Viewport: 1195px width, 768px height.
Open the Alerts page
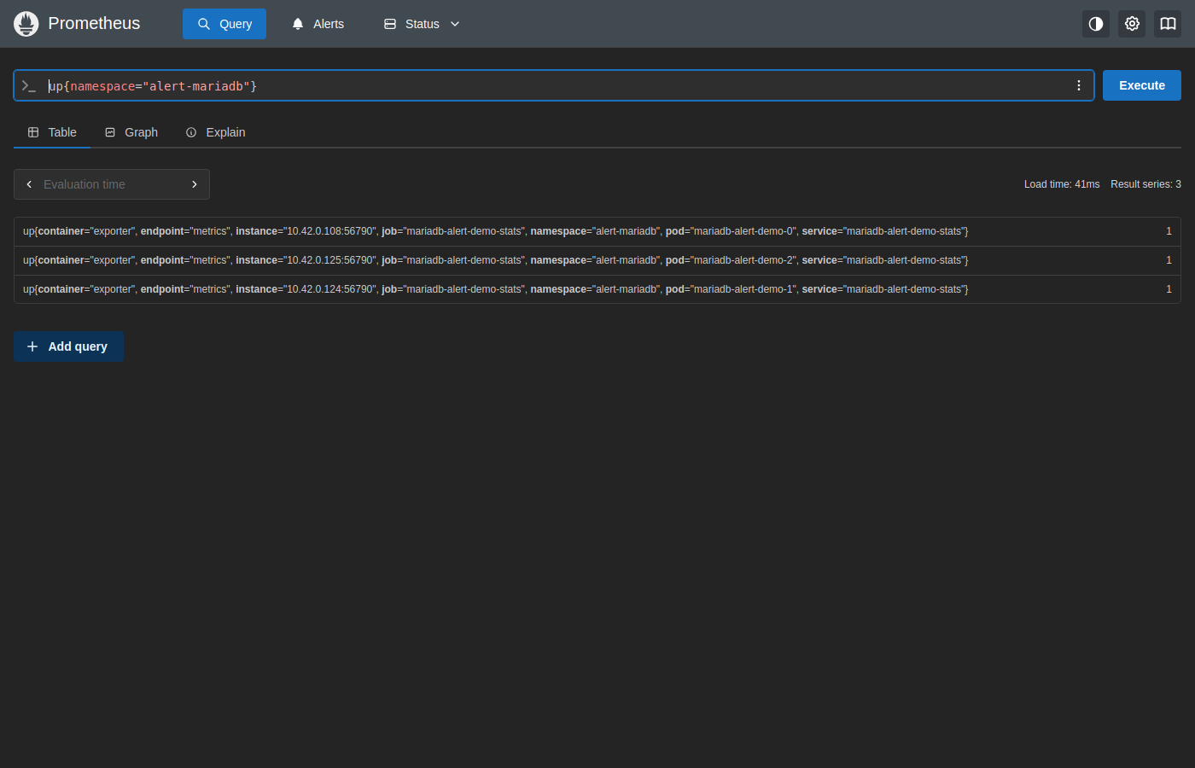pos(318,24)
